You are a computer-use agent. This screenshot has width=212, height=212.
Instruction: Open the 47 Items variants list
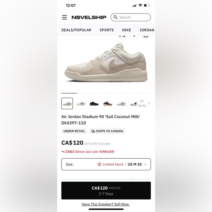pyautogui.click(x=142, y=103)
